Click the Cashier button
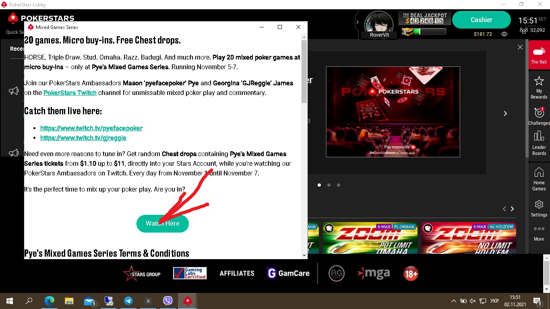Image resolution: width=550 pixels, height=309 pixels. [x=481, y=20]
